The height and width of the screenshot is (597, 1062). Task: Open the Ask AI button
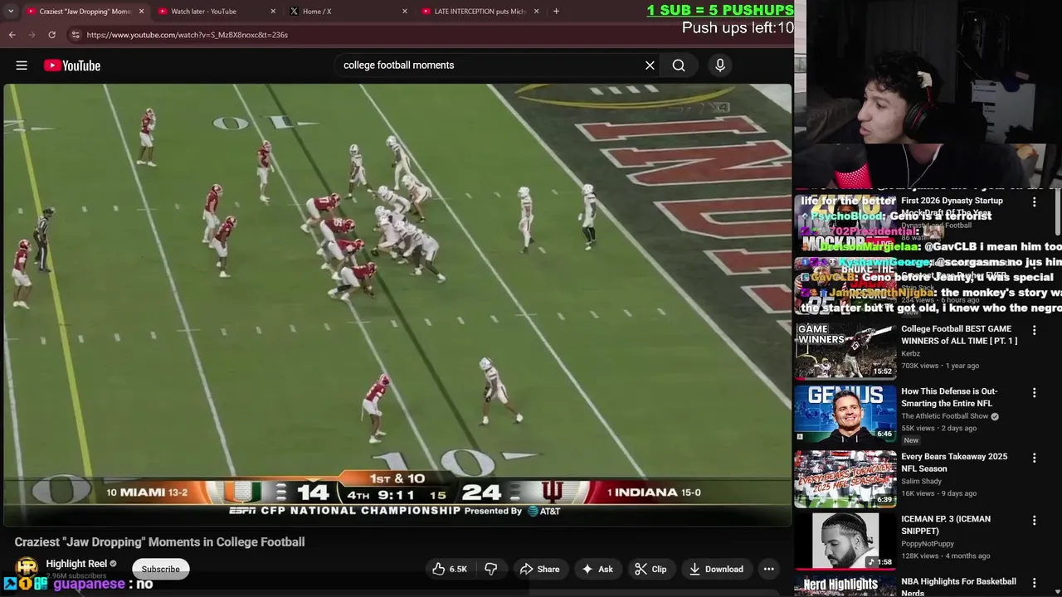coord(597,569)
